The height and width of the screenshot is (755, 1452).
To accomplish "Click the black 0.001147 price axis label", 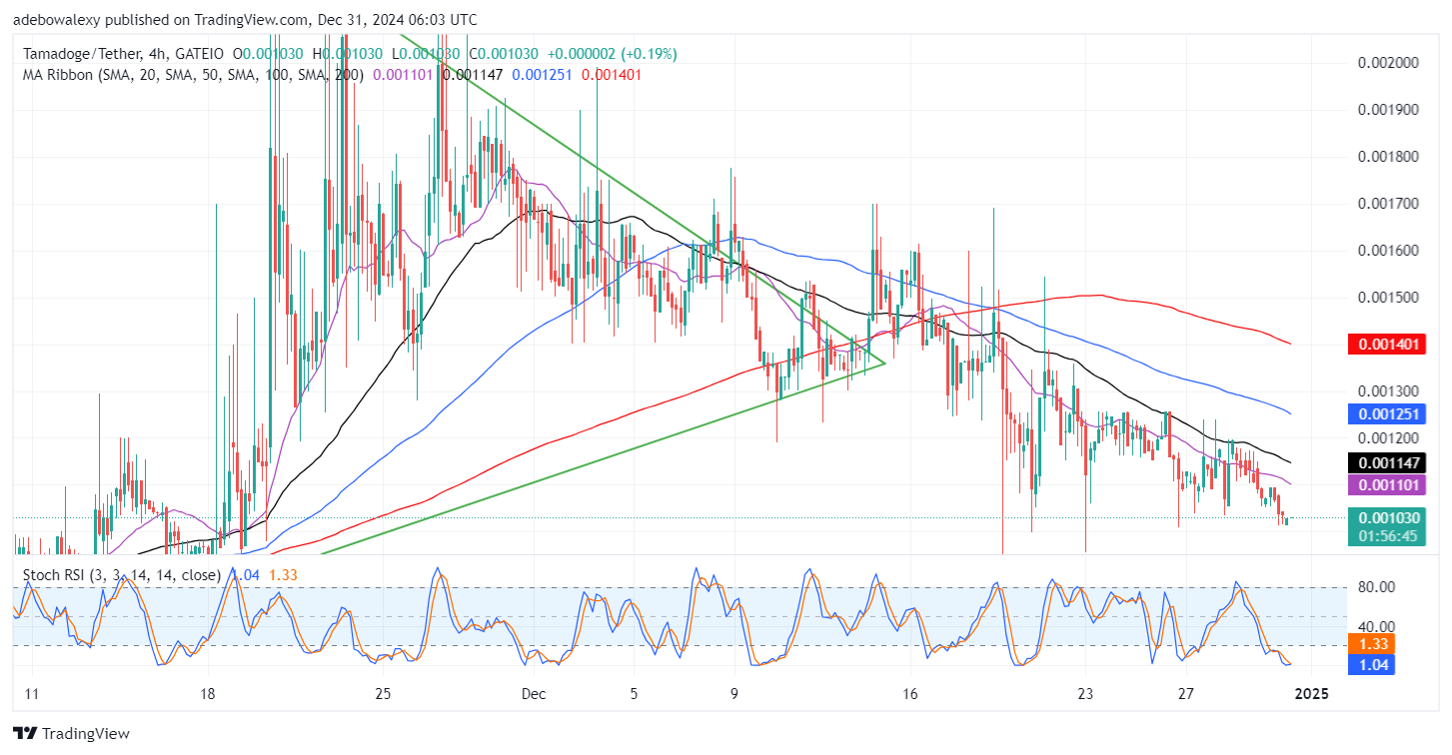I will tap(1387, 463).
